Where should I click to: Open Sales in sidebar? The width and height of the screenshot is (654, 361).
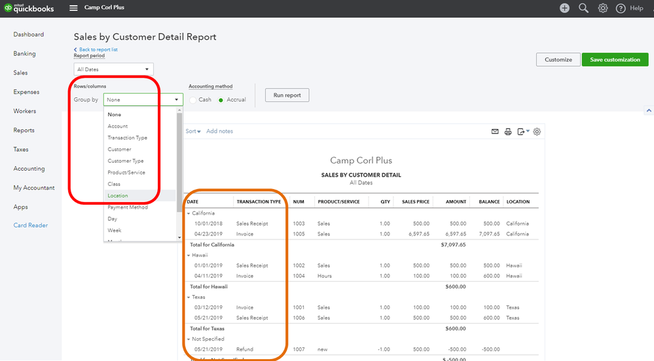tap(20, 73)
